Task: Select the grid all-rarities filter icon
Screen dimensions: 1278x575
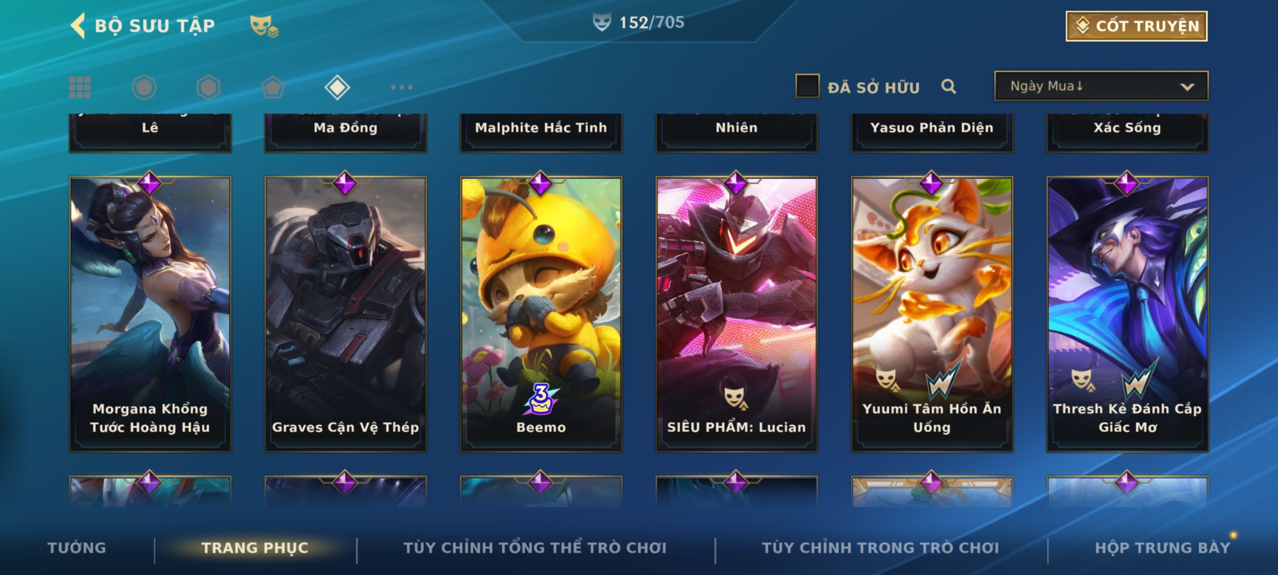Action: [x=80, y=87]
